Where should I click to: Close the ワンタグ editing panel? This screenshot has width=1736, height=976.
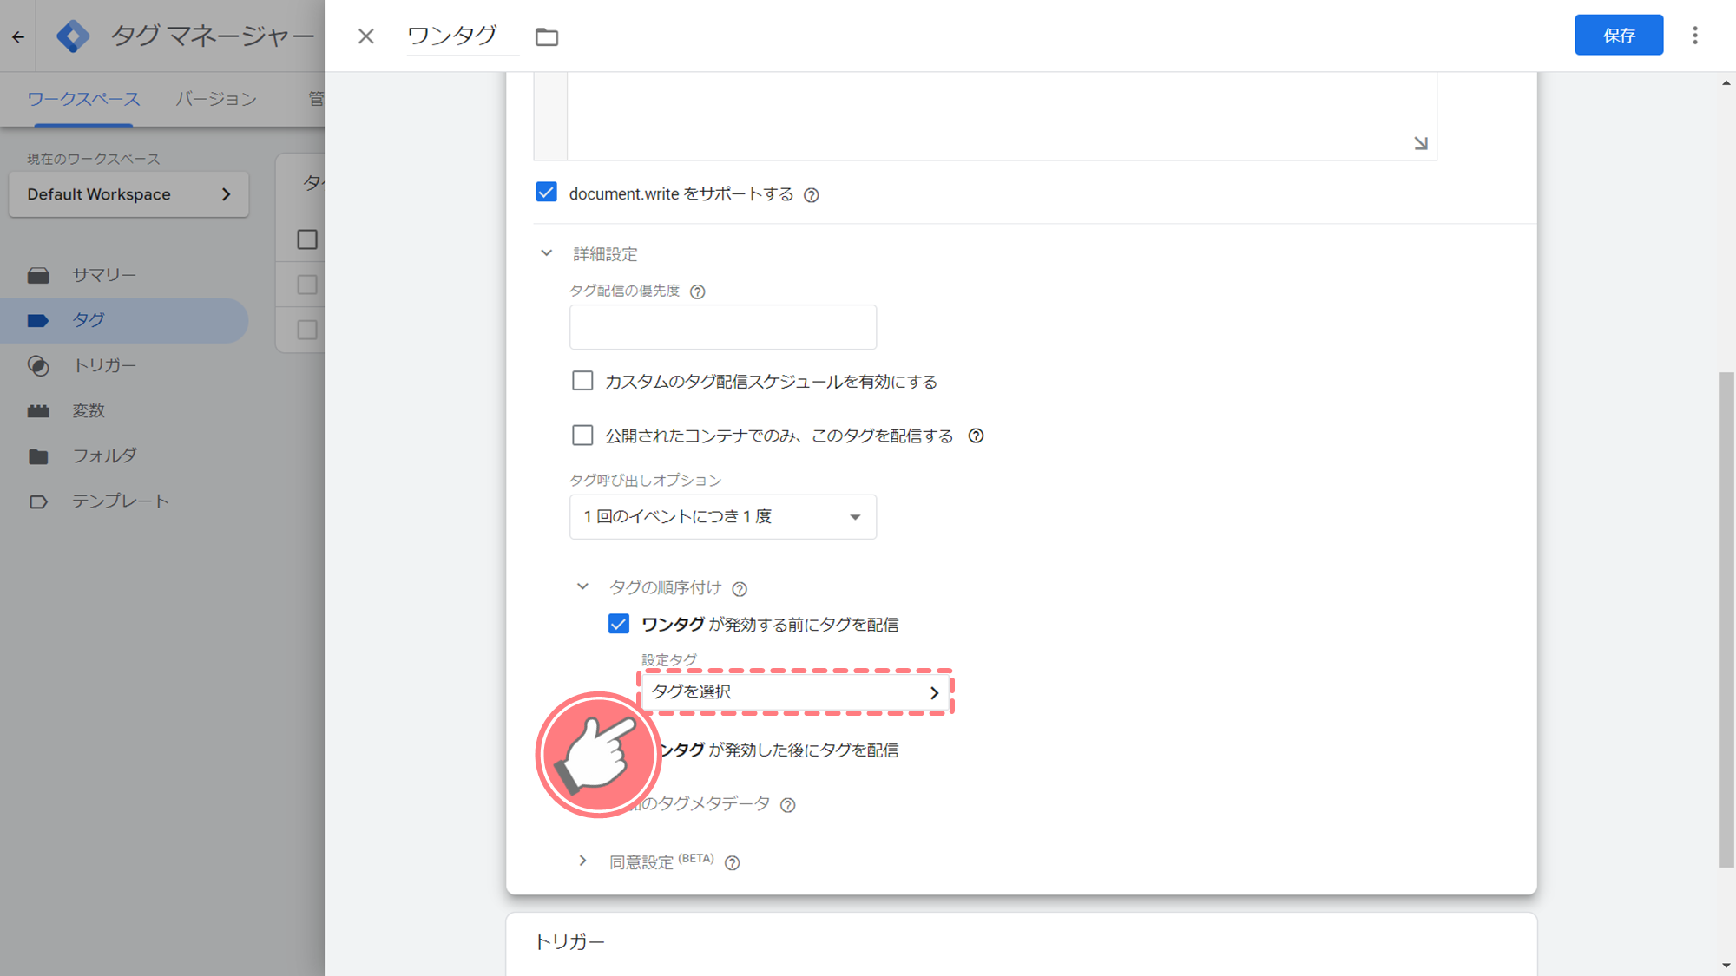pos(366,36)
